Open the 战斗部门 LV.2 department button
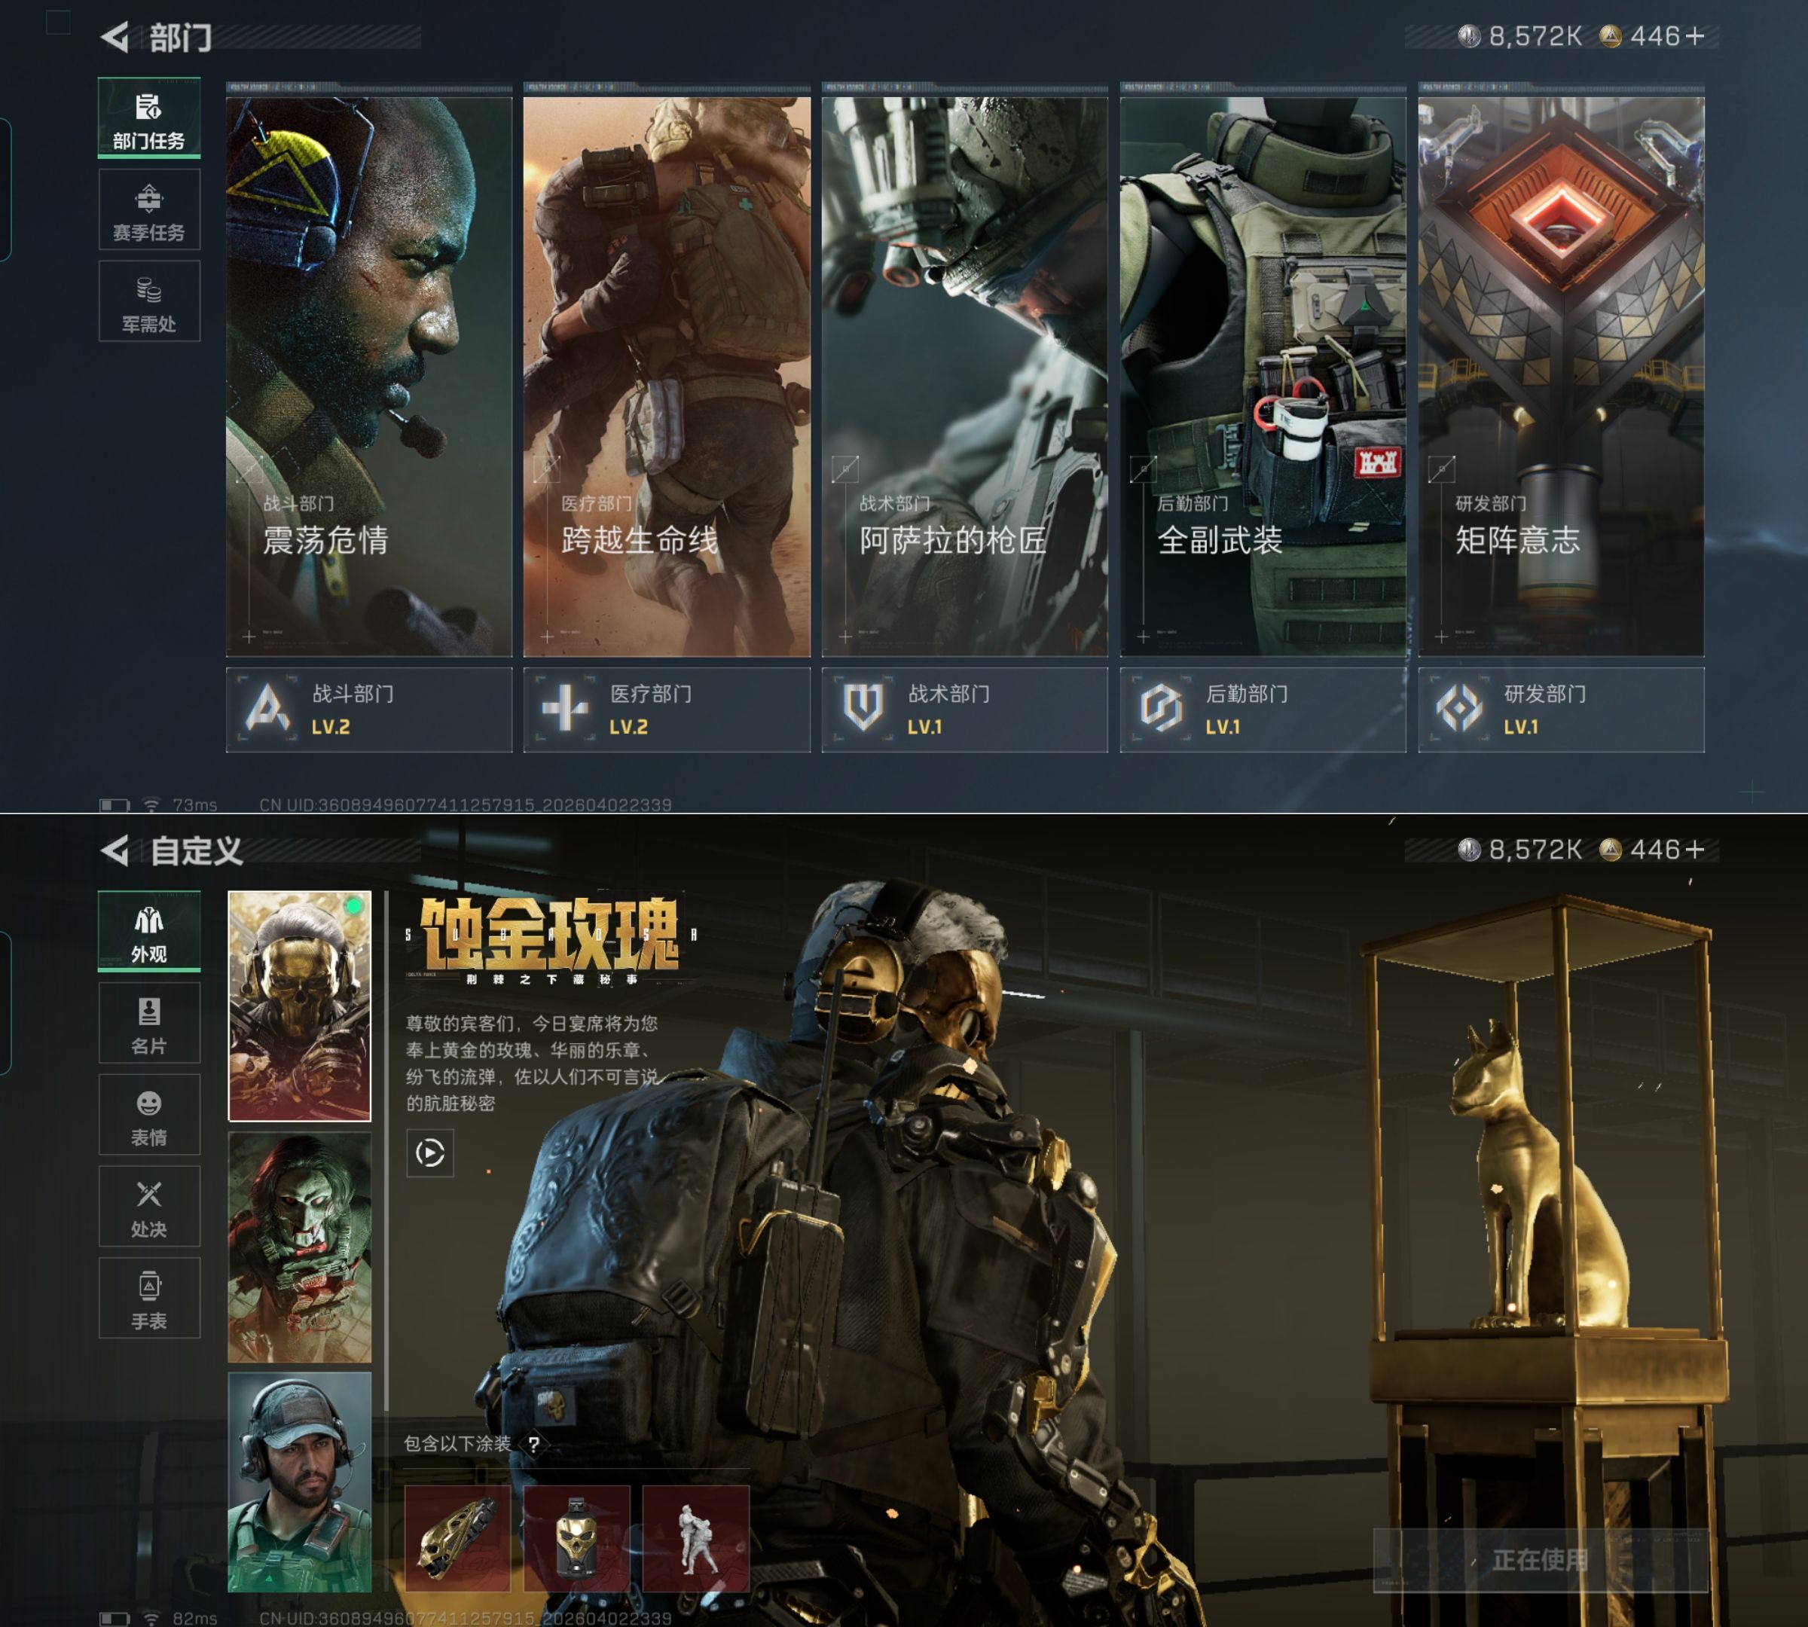The width and height of the screenshot is (1808, 1627). 368,710
